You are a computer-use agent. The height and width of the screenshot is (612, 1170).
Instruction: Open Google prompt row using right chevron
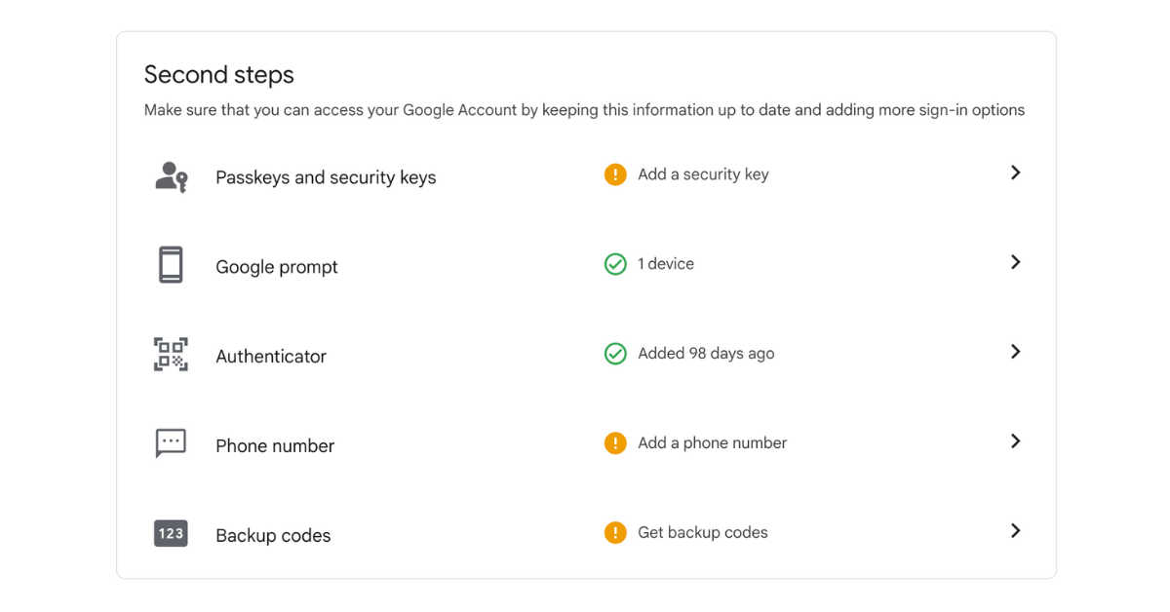click(1015, 262)
